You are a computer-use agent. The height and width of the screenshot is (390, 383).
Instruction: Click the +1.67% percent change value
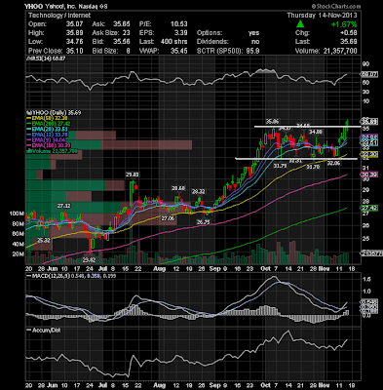click(344, 24)
